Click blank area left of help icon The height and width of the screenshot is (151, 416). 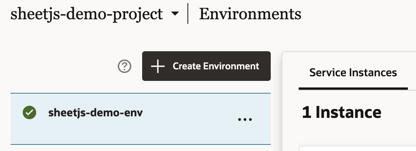coord(64,66)
